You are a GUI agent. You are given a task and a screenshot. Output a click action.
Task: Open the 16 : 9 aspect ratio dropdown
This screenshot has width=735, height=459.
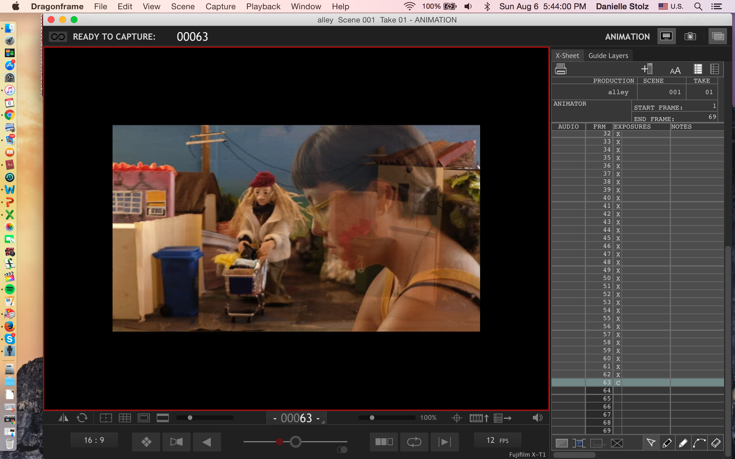[94, 440]
